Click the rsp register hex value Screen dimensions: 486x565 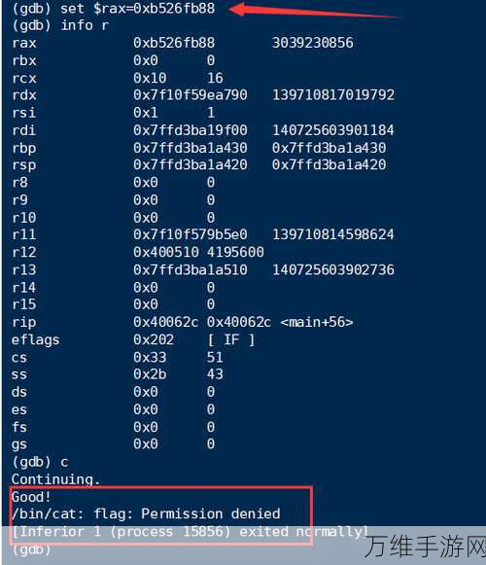pyautogui.click(x=191, y=165)
